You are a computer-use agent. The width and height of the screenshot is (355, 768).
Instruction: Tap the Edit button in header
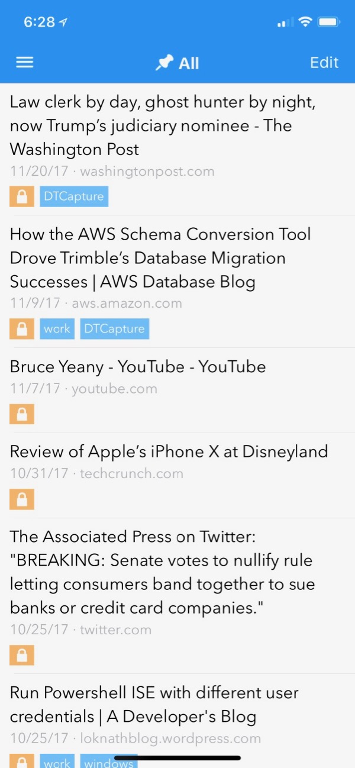click(324, 63)
